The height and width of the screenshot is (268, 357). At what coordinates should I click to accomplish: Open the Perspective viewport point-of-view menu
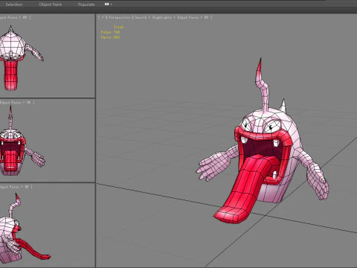119,17
